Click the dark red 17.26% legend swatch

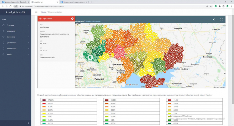tap(44, 100)
